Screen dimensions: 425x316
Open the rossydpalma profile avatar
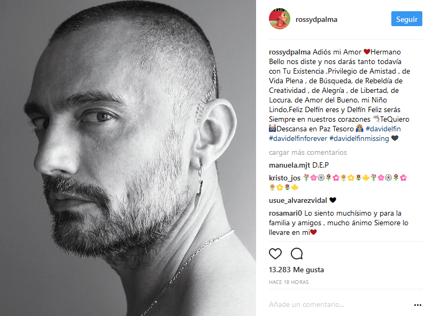280,19
